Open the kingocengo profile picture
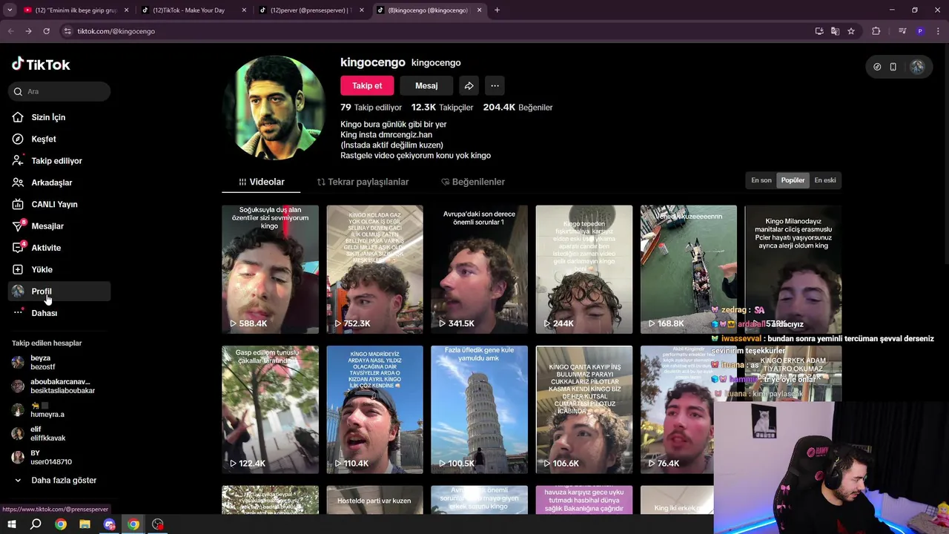The height and width of the screenshot is (534, 949). [x=274, y=108]
